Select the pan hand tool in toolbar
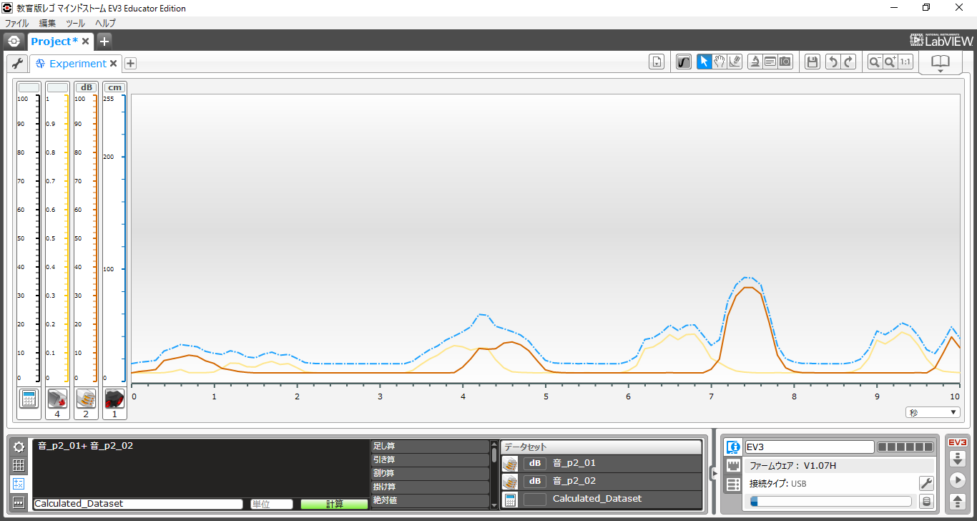This screenshot has width=977, height=521. tap(720, 62)
